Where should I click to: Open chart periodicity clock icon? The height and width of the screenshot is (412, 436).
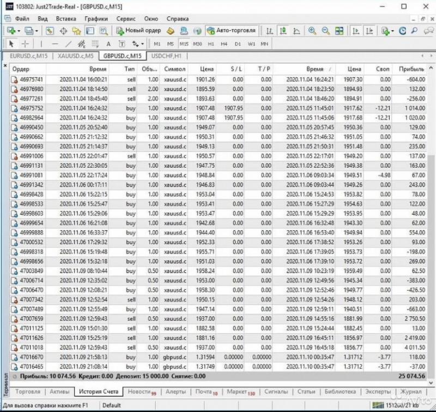click(402, 31)
